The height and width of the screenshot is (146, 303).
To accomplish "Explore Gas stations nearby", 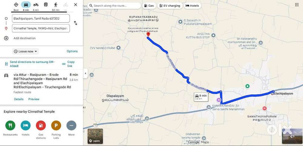I will [x=41, y=125].
